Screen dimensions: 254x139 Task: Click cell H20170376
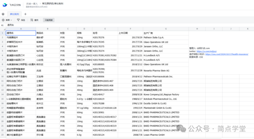click(105, 38)
